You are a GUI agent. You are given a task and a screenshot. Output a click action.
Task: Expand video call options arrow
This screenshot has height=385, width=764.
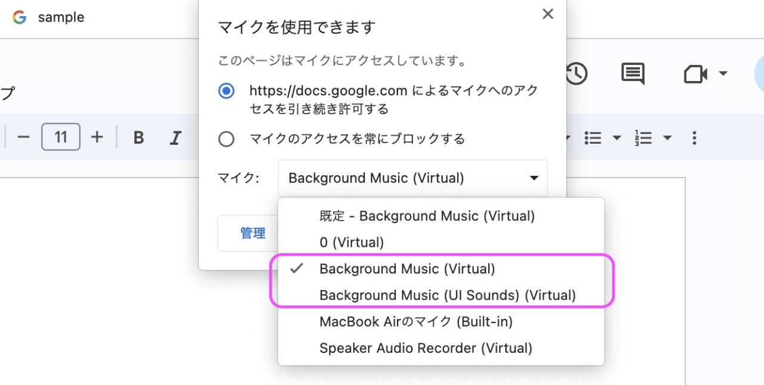click(723, 74)
